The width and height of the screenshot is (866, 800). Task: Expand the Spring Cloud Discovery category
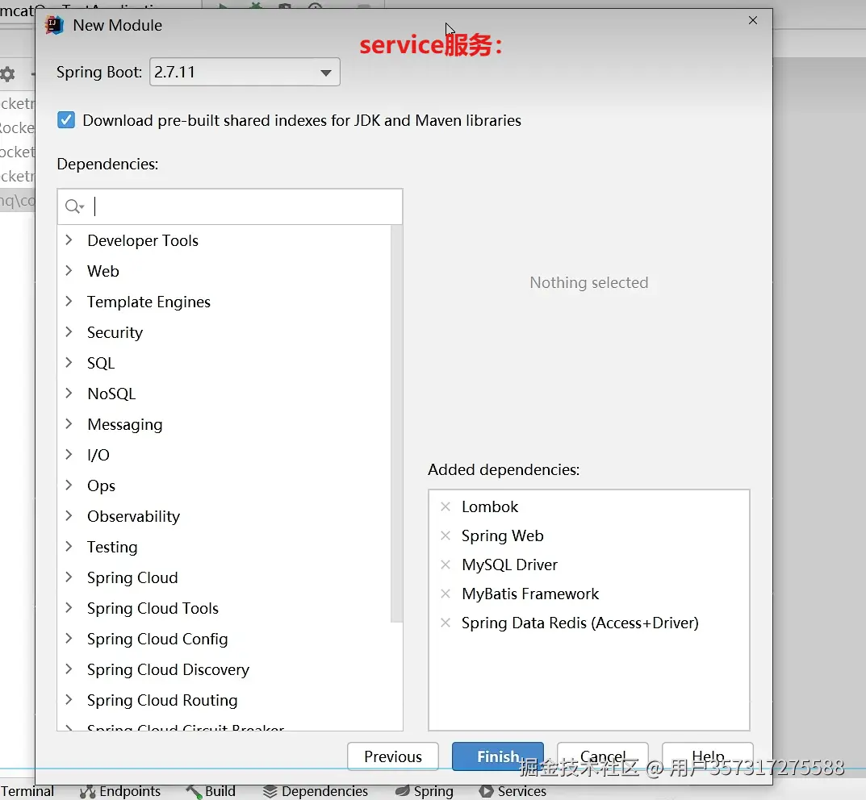69,669
